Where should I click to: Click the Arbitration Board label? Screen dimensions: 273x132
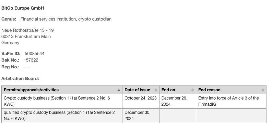[x=20, y=79]
